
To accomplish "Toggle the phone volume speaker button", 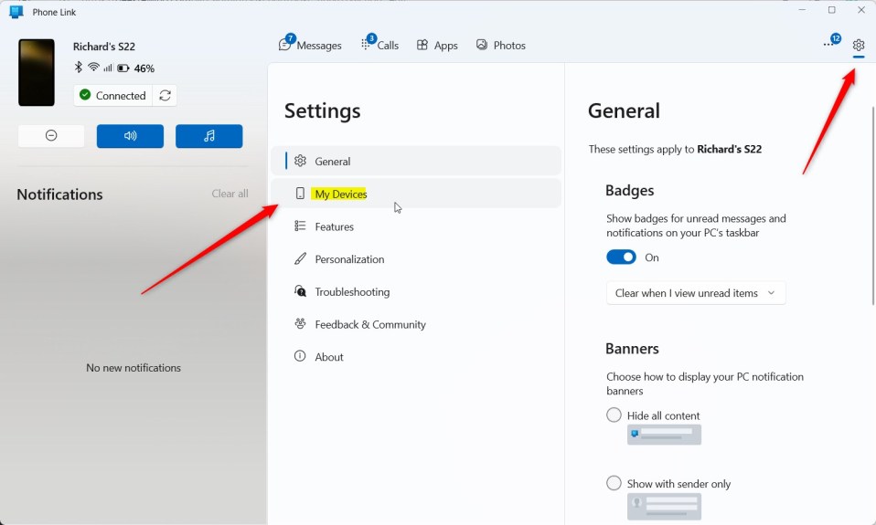I will [130, 136].
